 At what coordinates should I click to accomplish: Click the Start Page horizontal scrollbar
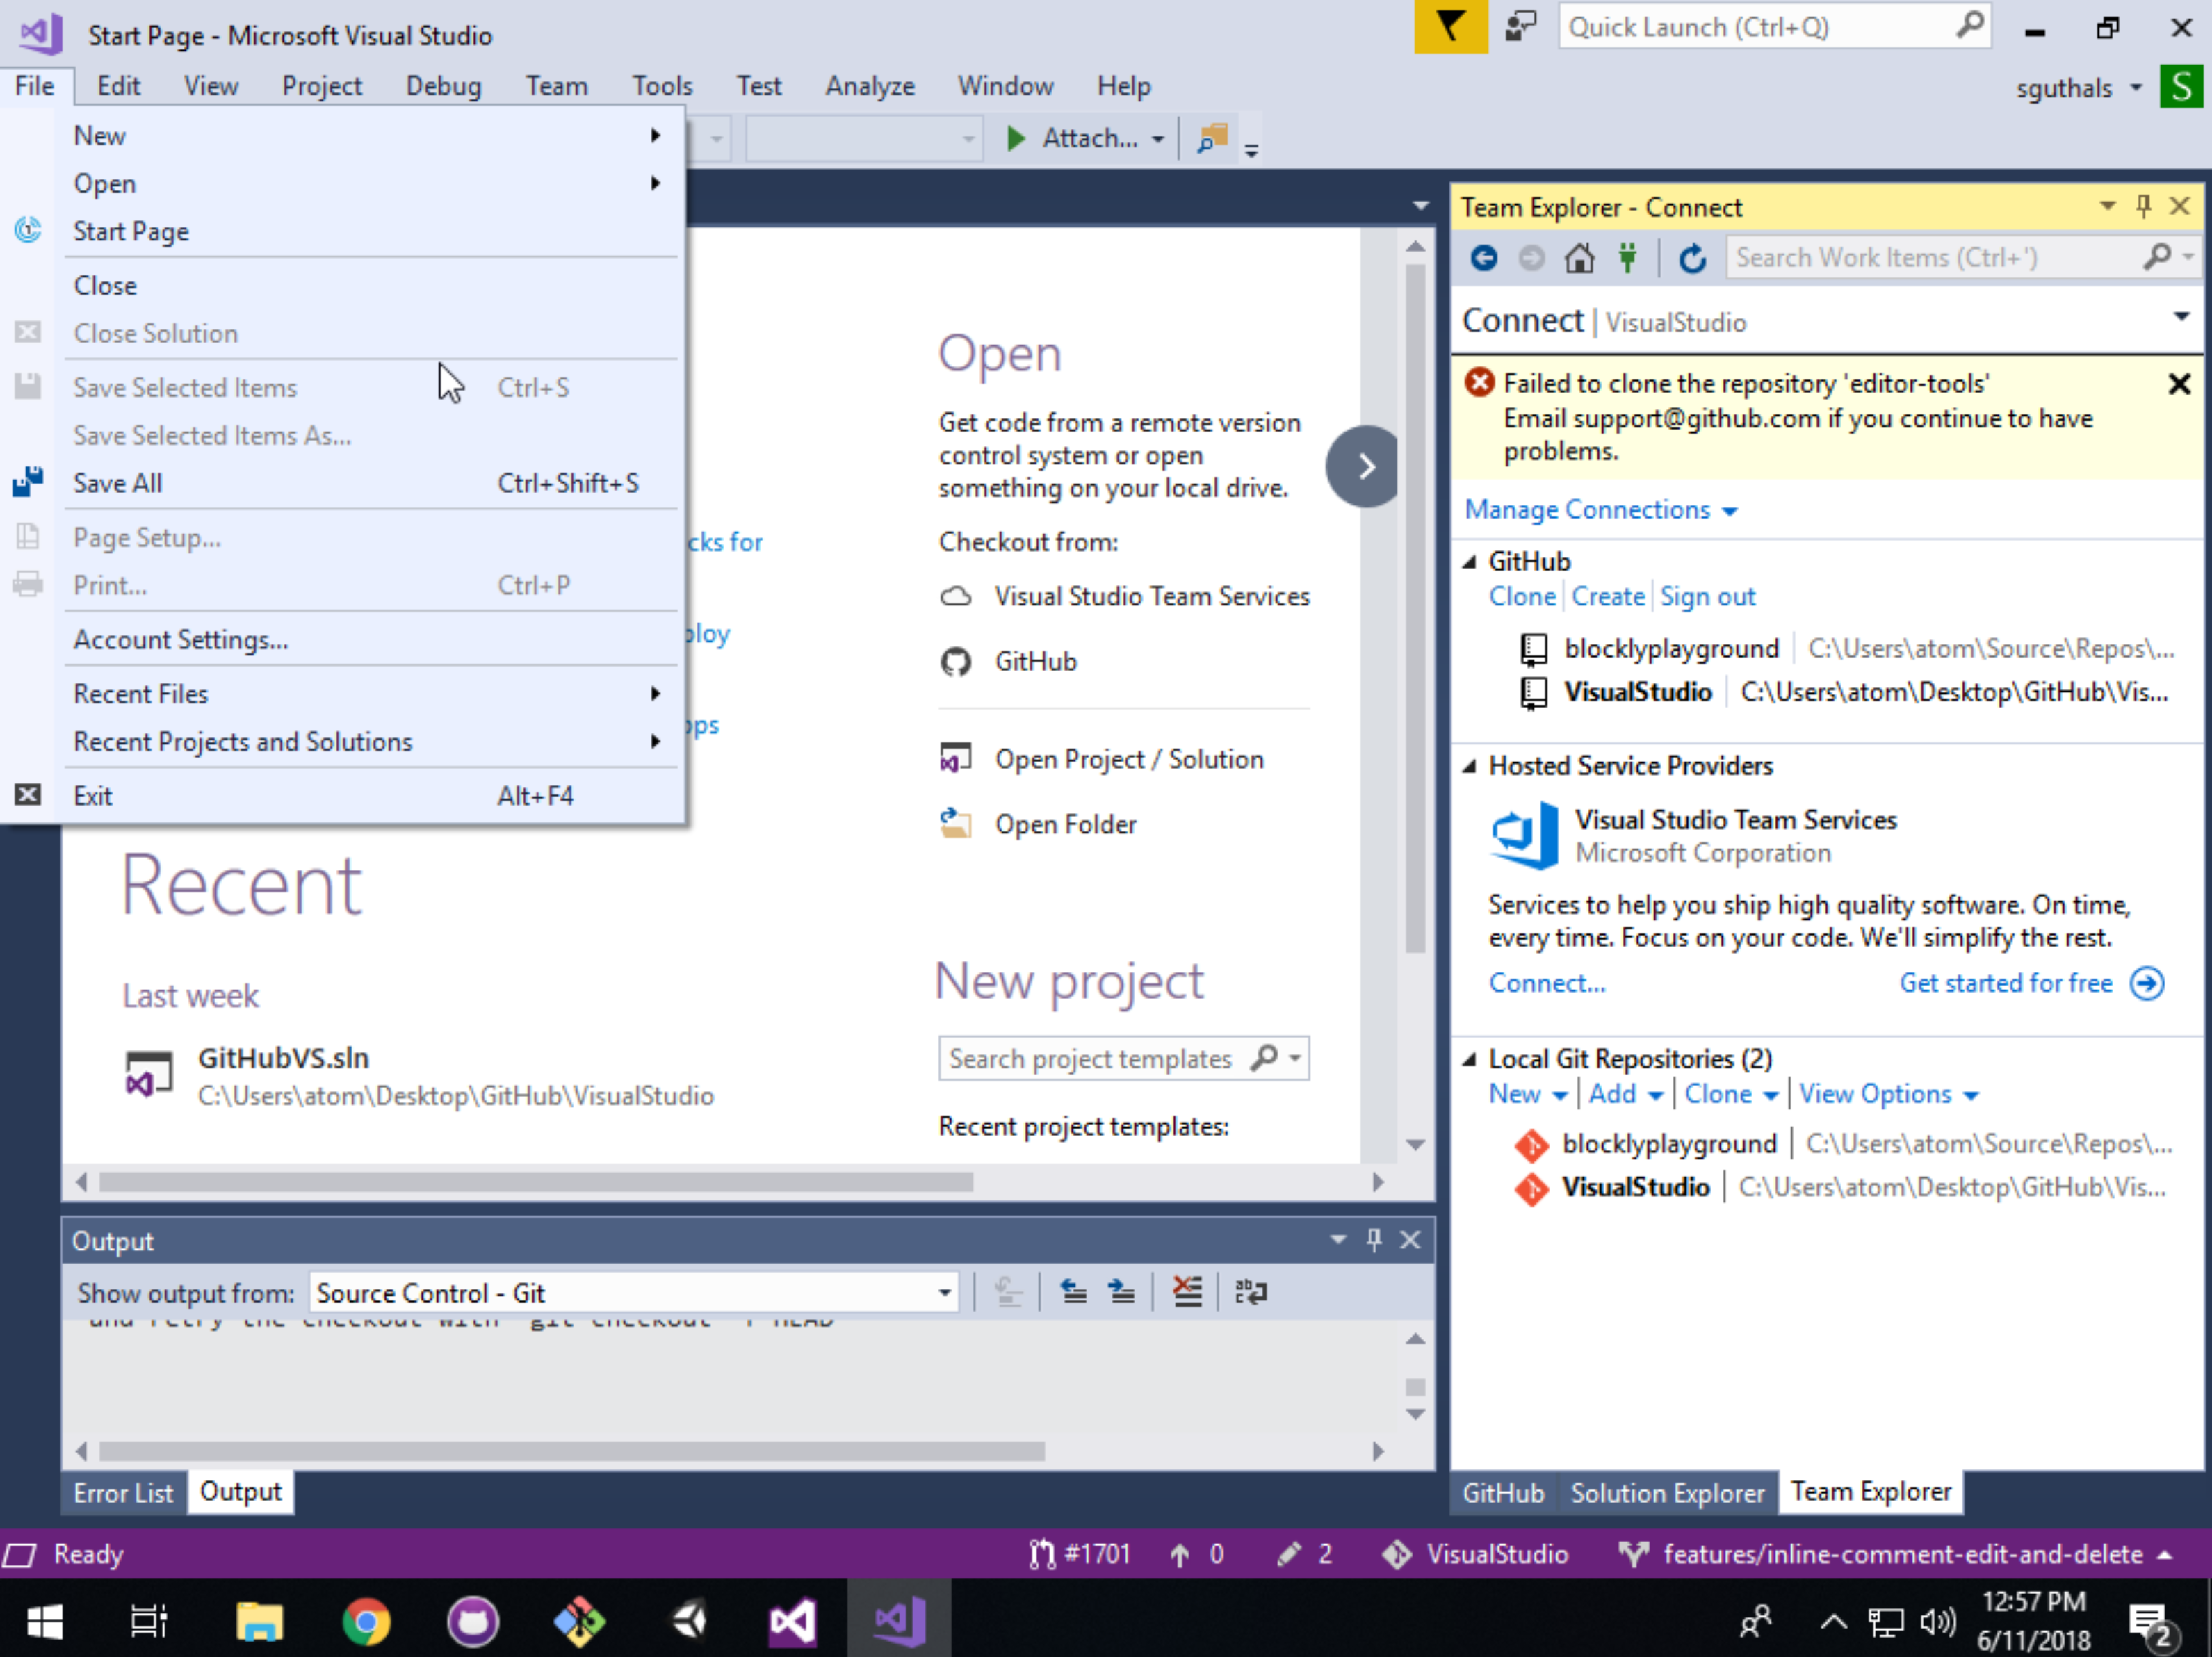point(536,1182)
